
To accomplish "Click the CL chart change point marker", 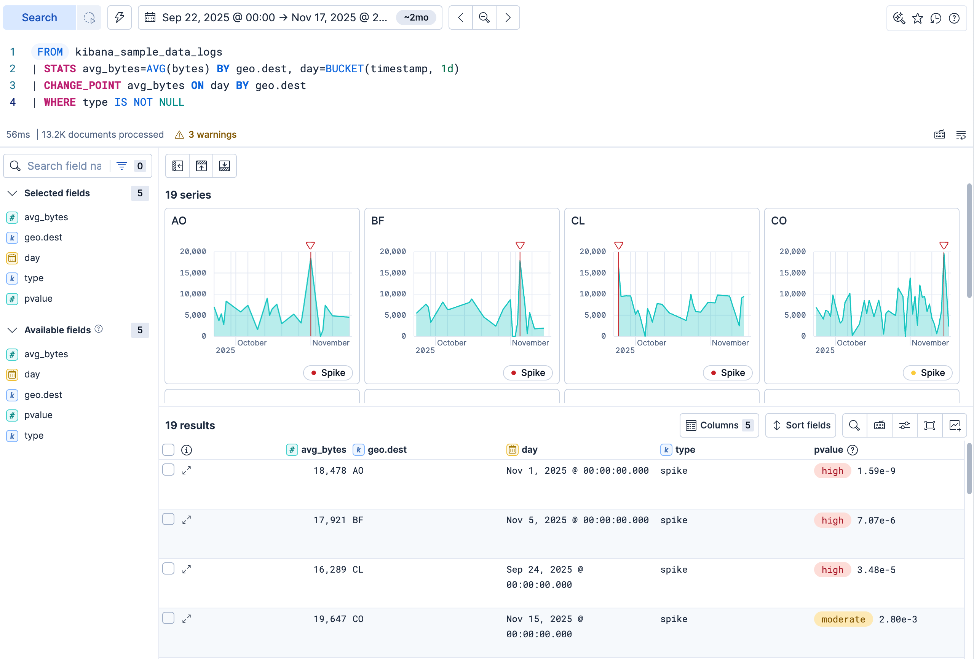I will tap(619, 245).
